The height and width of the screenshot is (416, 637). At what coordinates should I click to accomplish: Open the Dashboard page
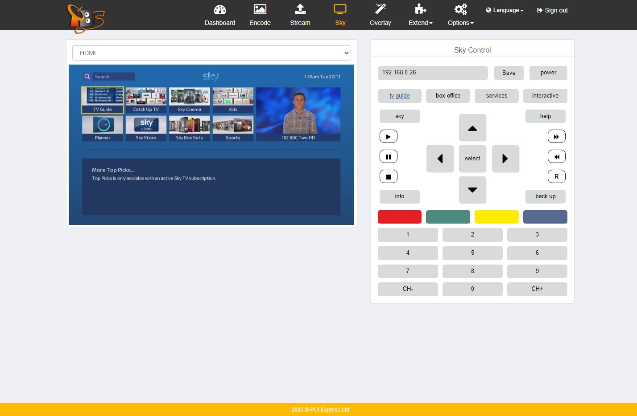point(219,15)
